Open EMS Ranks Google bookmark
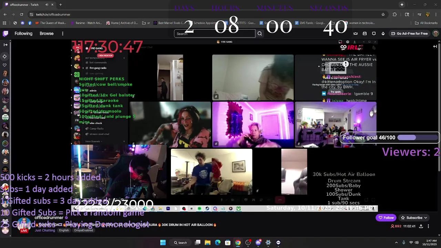The height and width of the screenshot is (248, 441). [x=309, y=23]
